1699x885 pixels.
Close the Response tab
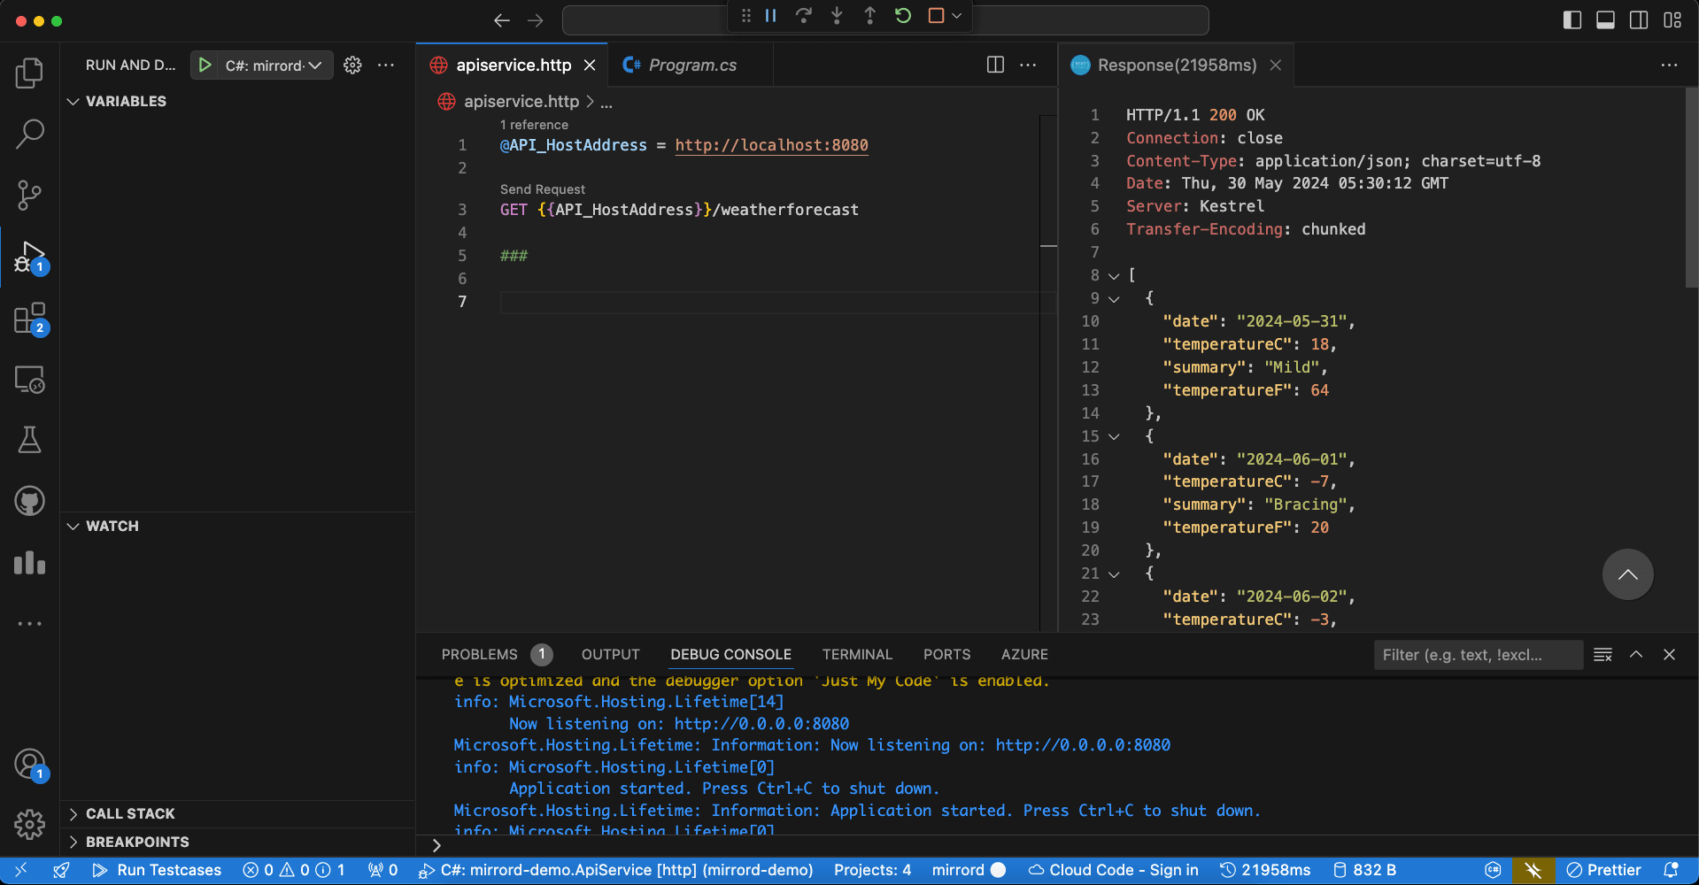(1276, 65)
